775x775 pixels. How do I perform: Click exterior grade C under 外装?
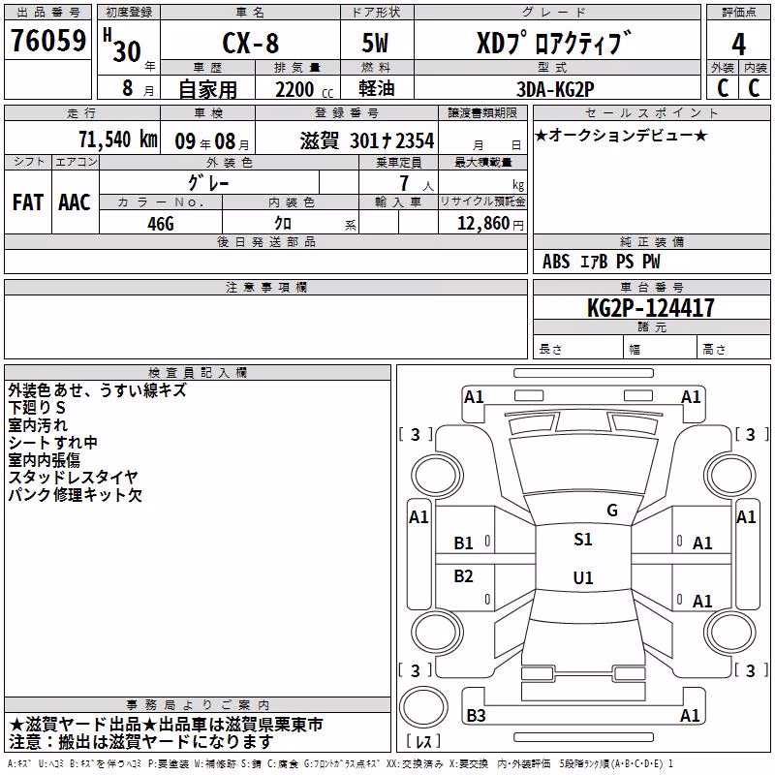pyautogui.click(x=723, y=88)
